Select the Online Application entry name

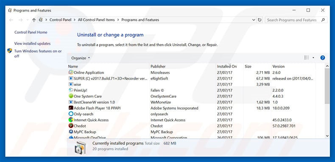tap(89, 72)
